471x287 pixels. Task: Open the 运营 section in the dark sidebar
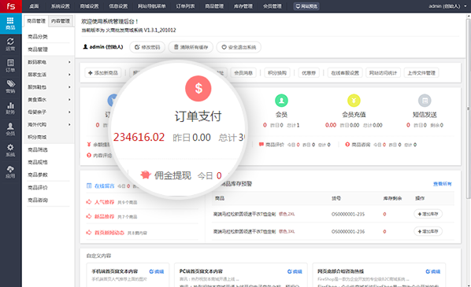point(10,44)
